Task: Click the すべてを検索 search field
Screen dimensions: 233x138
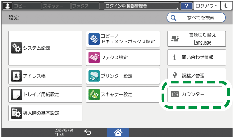Action: coord(196,18)
